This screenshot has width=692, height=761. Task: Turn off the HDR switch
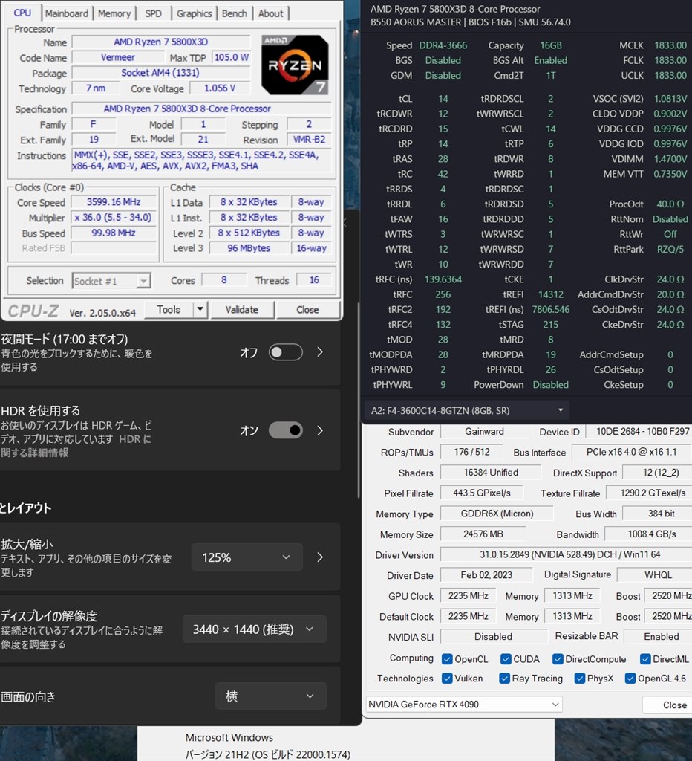285,430
